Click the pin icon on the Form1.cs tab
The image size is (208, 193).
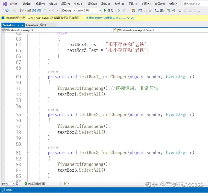click(18, 25)
